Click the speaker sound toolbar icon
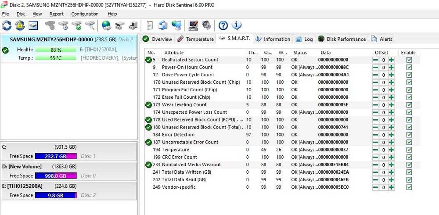 [x=206, y=25]
